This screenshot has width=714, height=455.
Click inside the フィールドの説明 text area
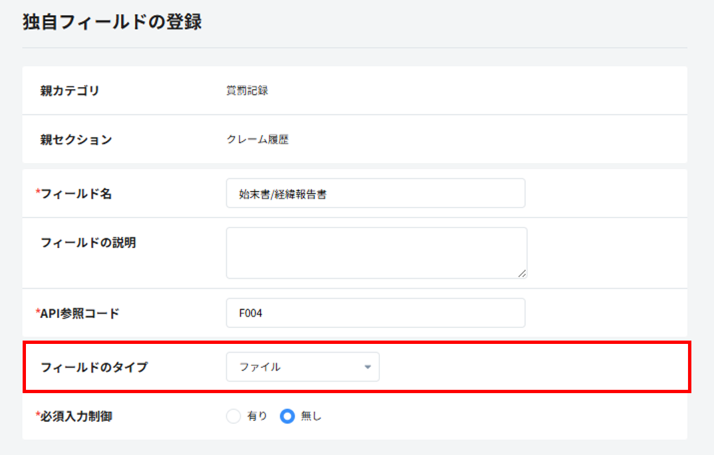[376, 252]
